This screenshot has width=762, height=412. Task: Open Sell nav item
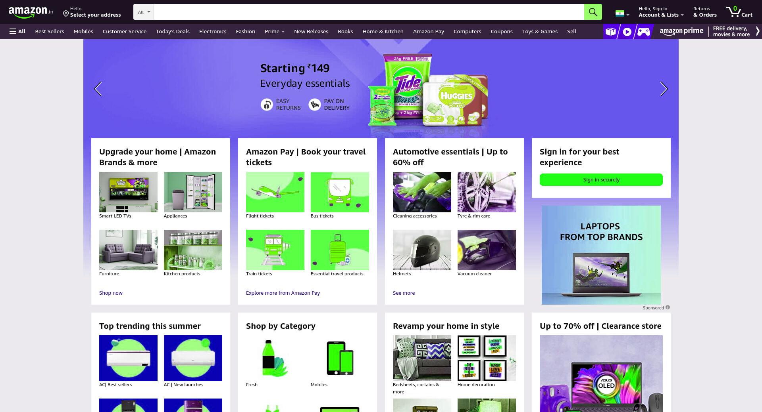coord(571,31)
